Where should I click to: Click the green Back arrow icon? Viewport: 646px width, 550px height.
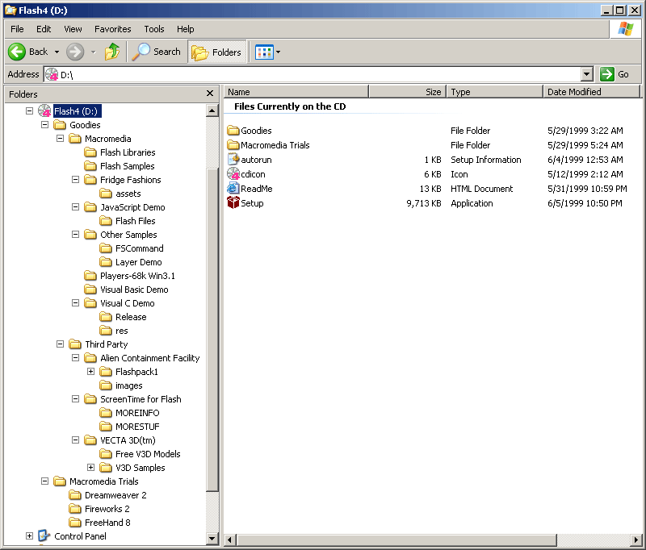tap(17, 52)
